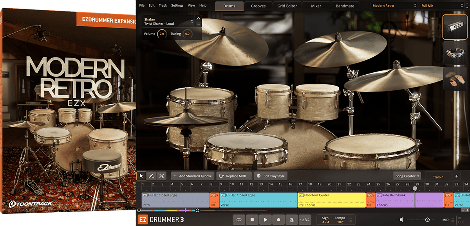Select the pencil draw tool

(x=152, y=176)
